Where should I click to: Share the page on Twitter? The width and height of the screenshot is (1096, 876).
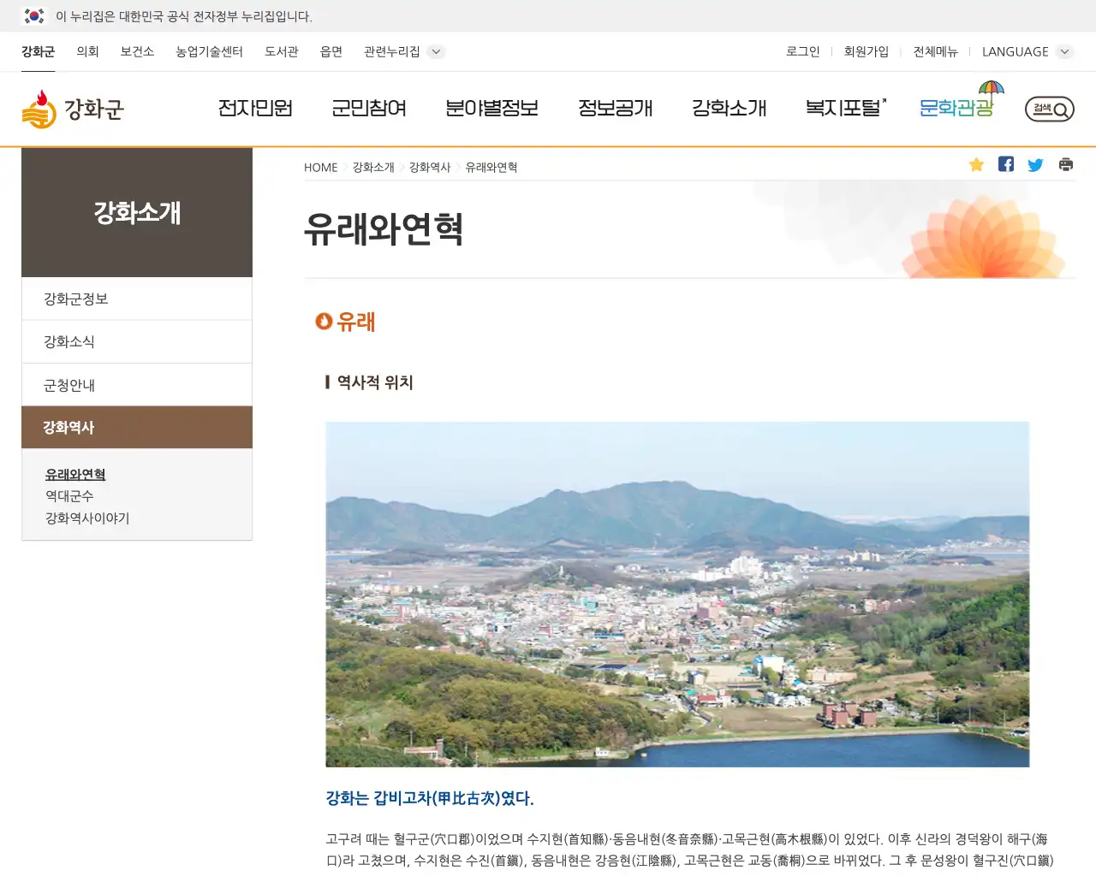coord(1035,164)
